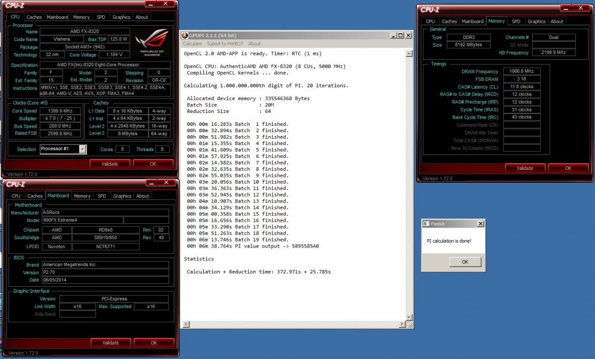Open Graphics tab in the CPU-Z processor window
This screenshot has width=595, height=359.
pos(121,17)
